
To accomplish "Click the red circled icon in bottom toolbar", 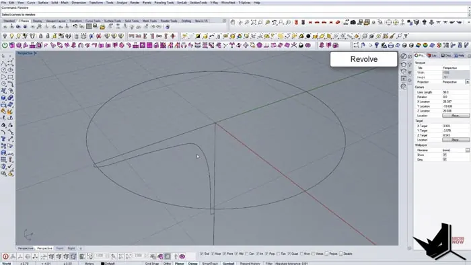I will click(x=5, y=256).
